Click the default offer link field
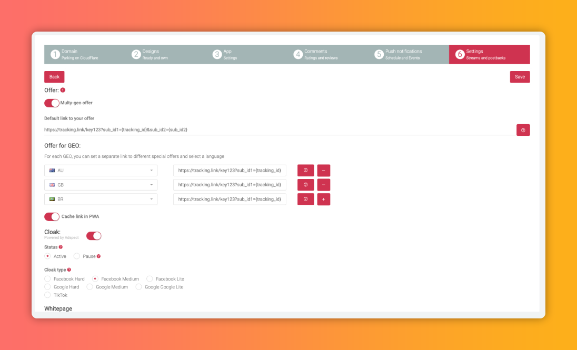The height and width of the screenshot is (350, 577). 279,129
